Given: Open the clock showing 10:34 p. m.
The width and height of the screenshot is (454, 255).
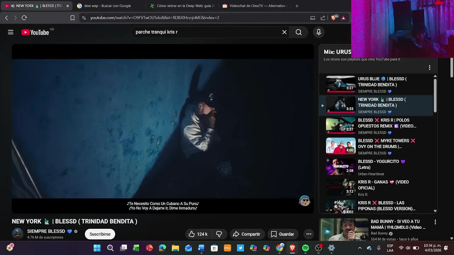Looking at the screenshot, I should [x=433, y=248].
